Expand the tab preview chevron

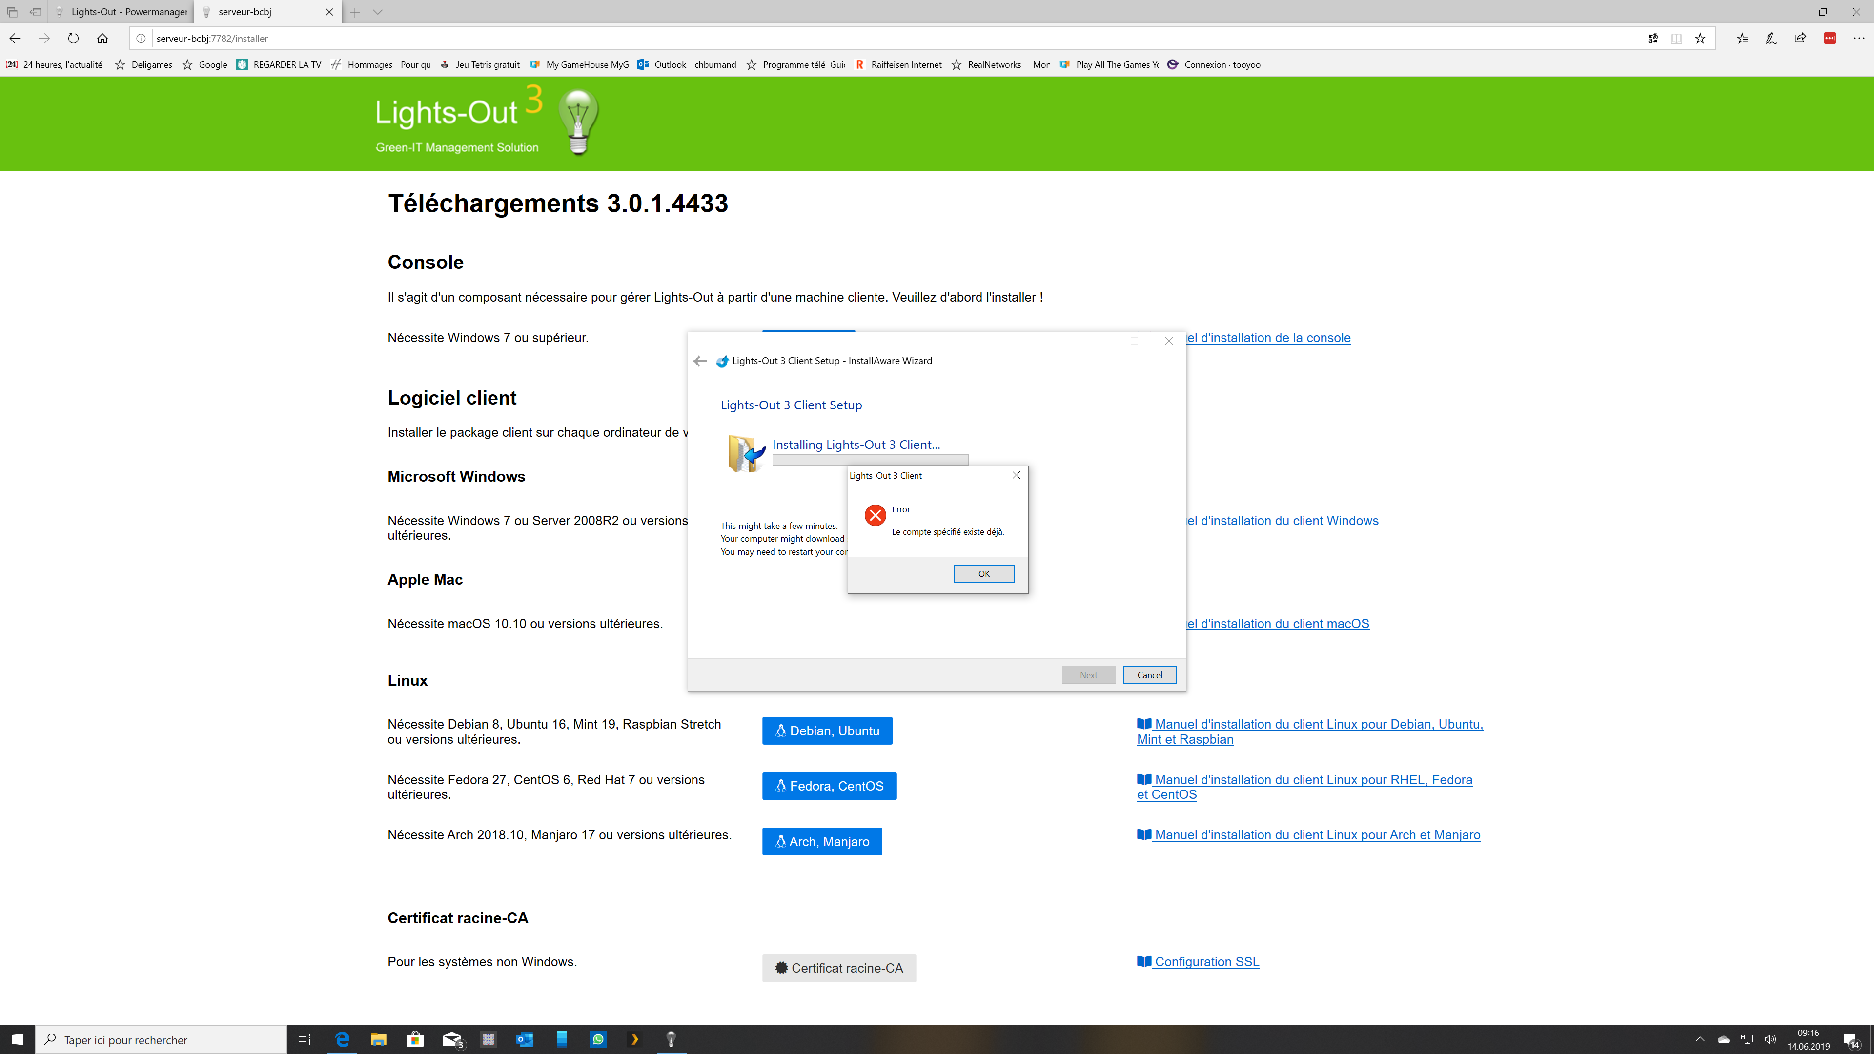[x=378, y=12]
